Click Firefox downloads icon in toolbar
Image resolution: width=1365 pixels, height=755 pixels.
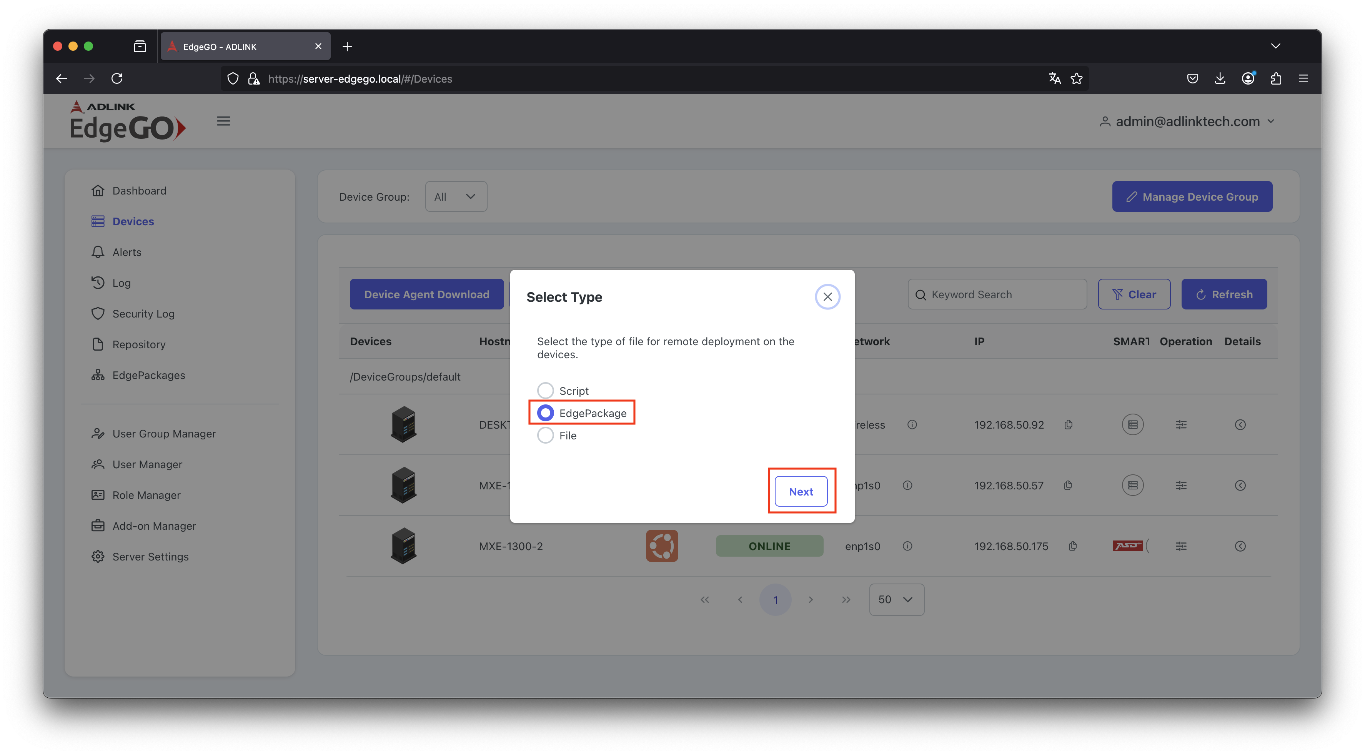coord(1220,78)
